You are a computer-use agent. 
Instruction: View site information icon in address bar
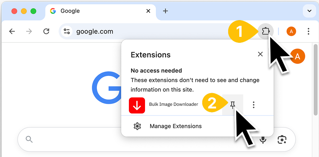click(x=67, y=31)
